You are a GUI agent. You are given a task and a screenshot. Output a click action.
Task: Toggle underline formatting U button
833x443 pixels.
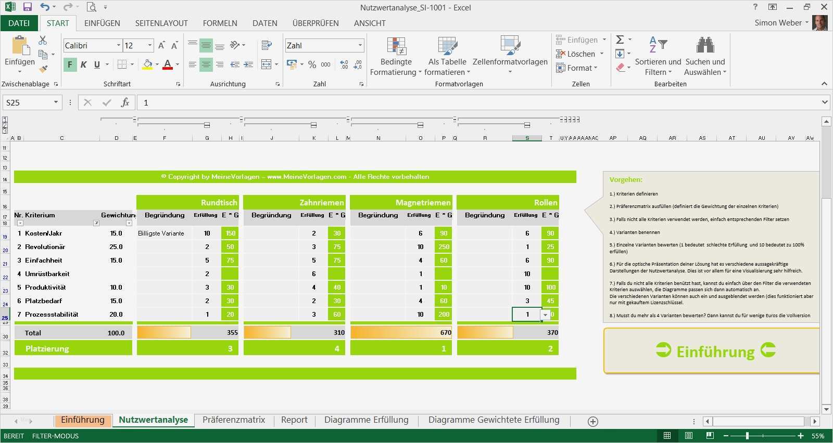coord(97,64)
